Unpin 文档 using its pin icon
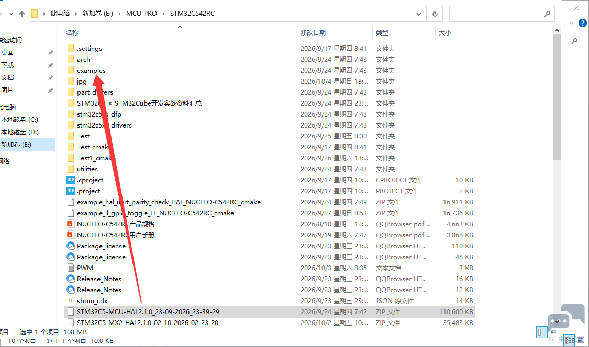The image size is (589, 347). [x=50, y=78]
